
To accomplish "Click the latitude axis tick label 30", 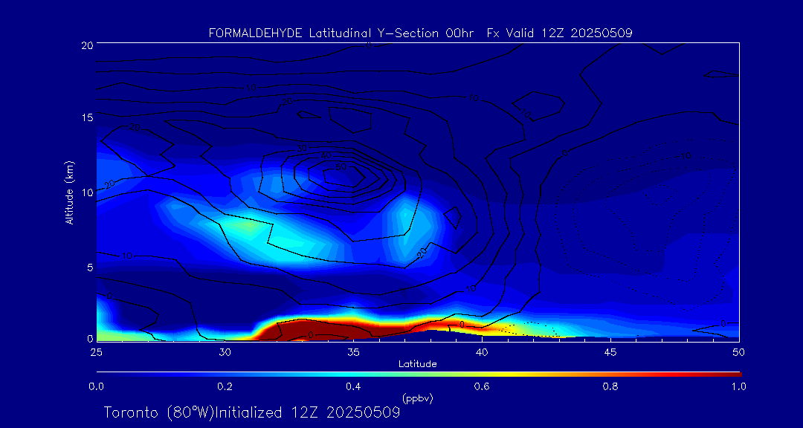I will (225, 352).
